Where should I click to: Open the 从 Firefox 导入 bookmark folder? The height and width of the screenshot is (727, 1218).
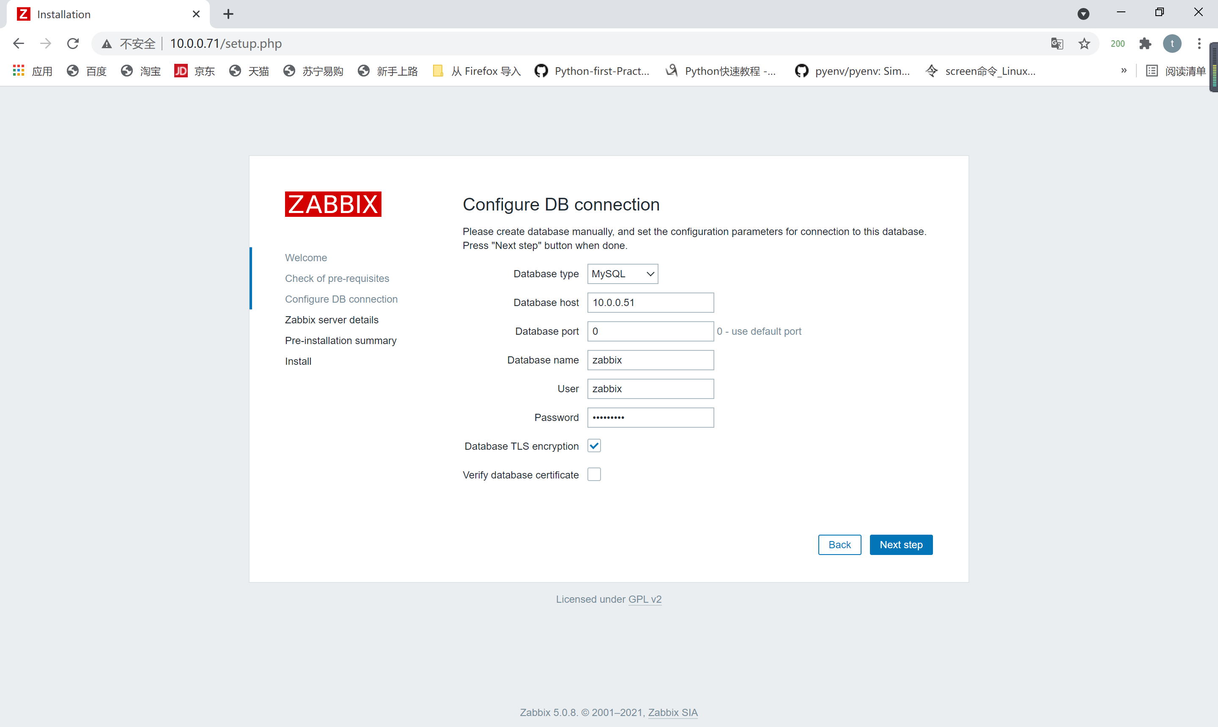pyautogui.click(x=477, y=71)
